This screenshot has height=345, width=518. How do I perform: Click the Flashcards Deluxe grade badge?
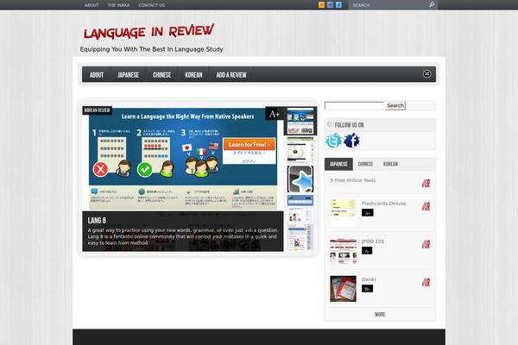tap(368, 213)
